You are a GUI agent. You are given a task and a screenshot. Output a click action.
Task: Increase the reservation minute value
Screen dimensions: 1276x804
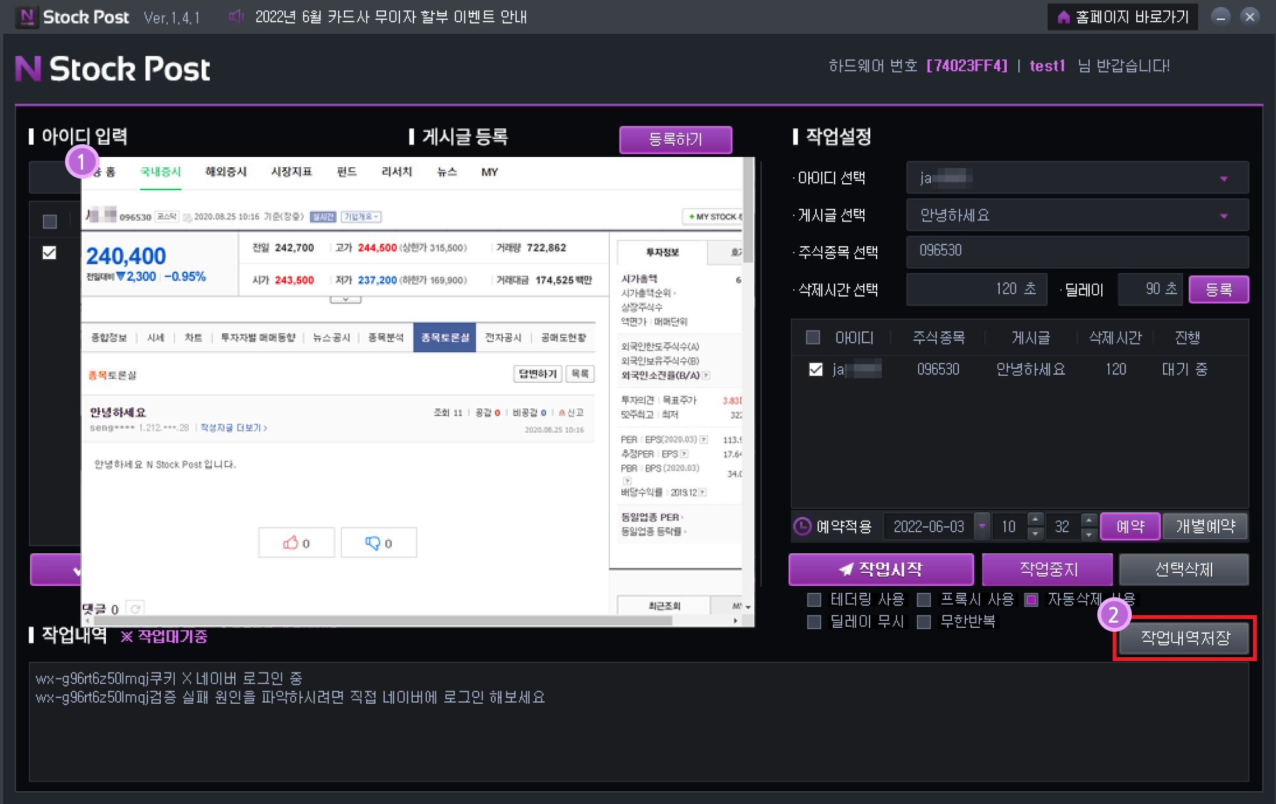tap(1090, 519)
